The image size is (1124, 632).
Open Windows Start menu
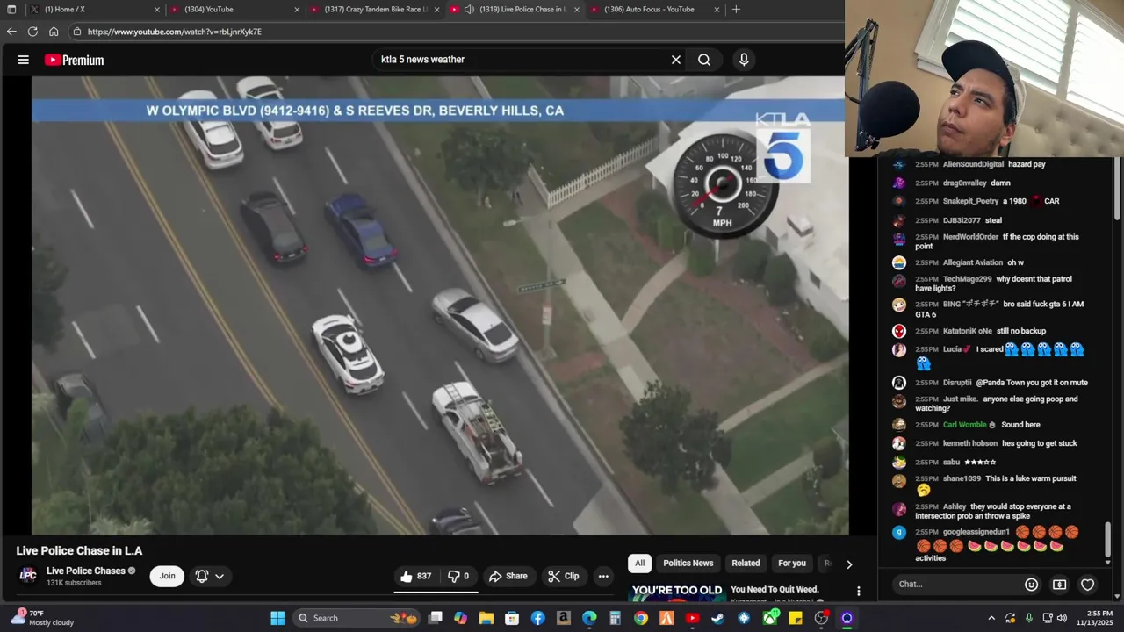coord(277,618)
